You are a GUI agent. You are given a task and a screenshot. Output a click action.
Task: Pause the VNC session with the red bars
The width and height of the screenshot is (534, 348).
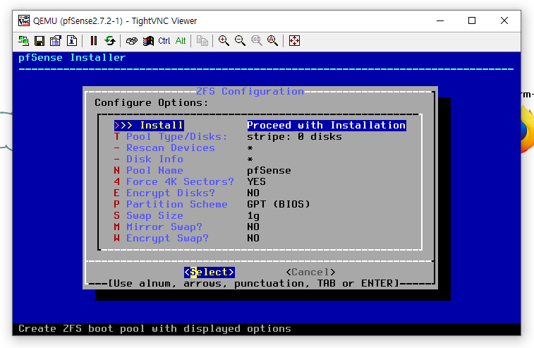click(x=93, y=41)
